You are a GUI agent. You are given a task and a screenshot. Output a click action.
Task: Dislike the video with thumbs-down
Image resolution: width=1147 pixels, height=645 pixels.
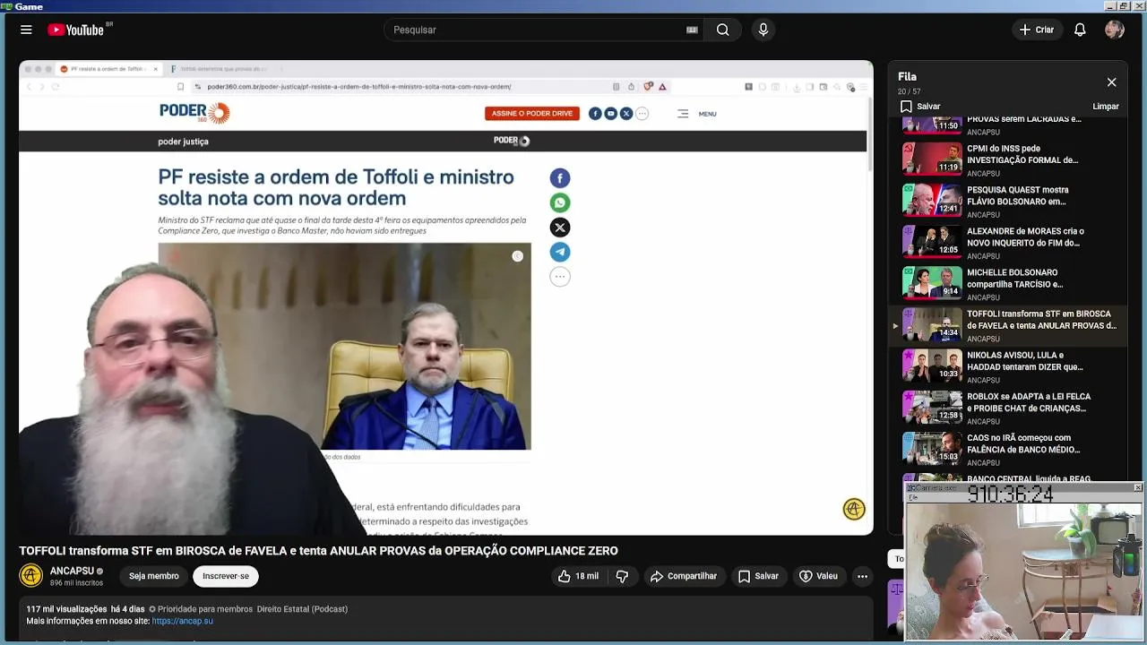click(622, 576)
